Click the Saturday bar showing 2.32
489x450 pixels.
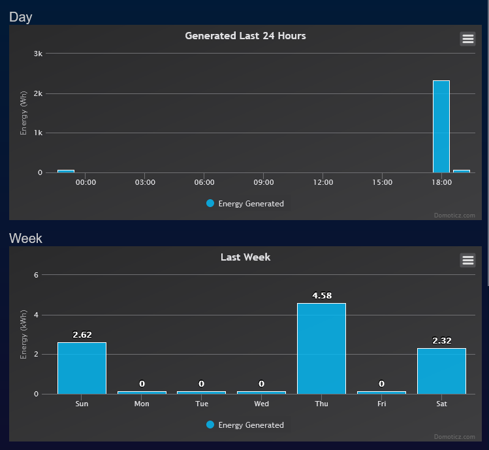pyautogui.click(x=441, y=371)
